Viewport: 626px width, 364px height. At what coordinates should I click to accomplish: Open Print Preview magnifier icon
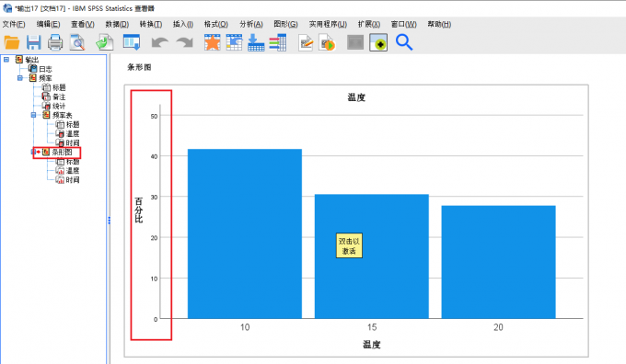tap(77, 42)
